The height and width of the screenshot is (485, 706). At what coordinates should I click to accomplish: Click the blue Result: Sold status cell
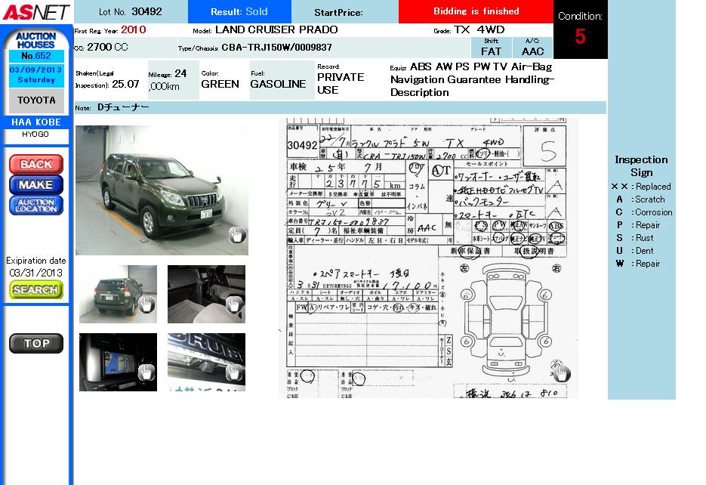[x=239, y=12]
